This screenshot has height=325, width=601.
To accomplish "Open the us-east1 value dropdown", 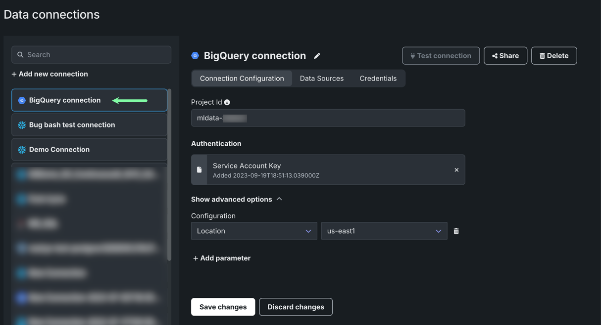I will pos(384,231).
